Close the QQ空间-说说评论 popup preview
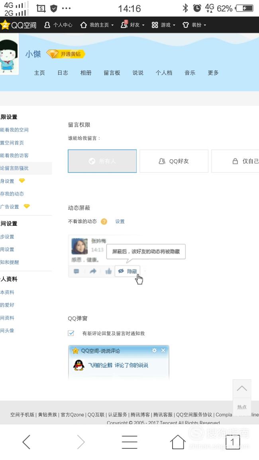Image resolution: width=259 pixels, height=460 pixels. coord(163,350)
